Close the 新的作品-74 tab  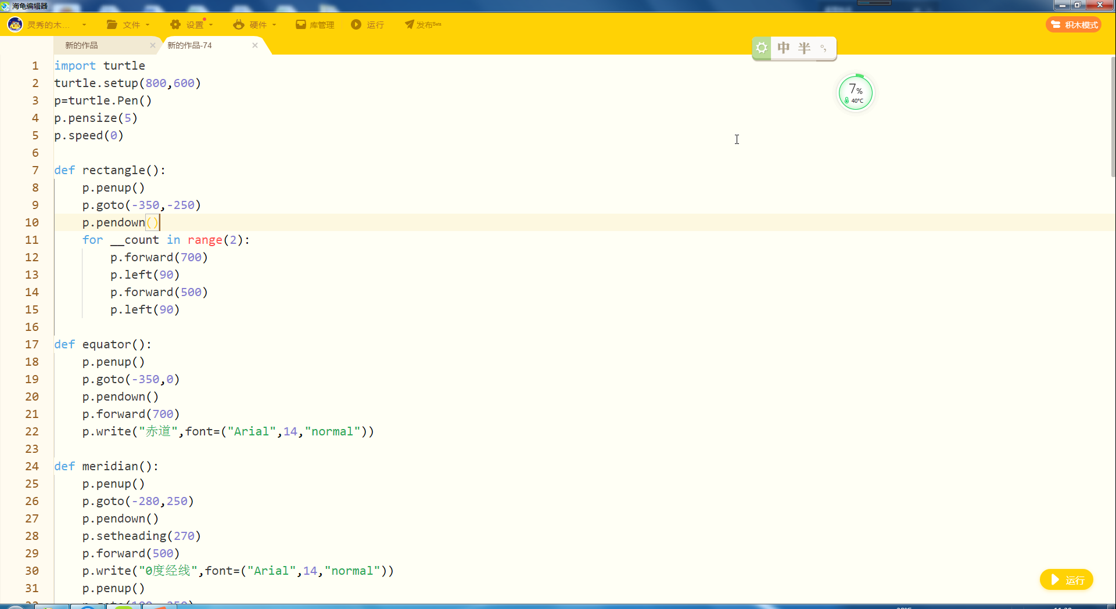click(255, 45)
